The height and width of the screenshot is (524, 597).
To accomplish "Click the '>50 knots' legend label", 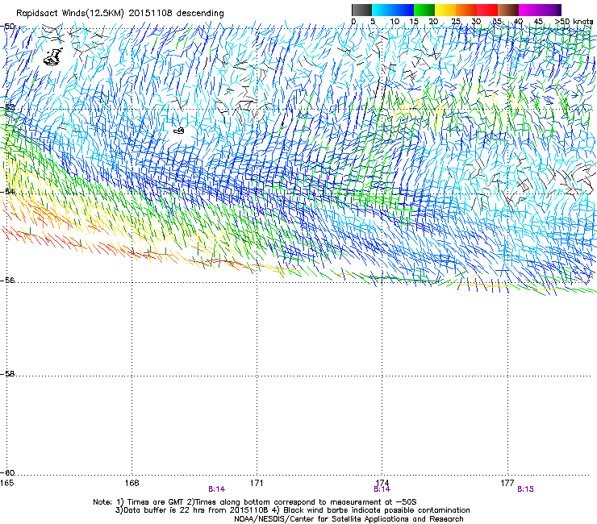I will [x=574, y=22].
